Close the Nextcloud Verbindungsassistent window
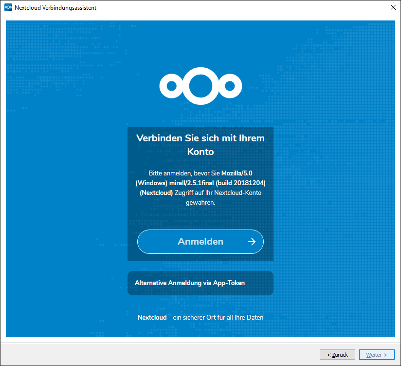 tap(393, 7)
